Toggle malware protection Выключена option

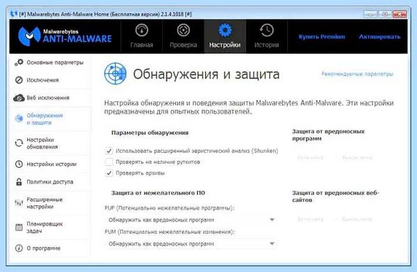[357, 158]
